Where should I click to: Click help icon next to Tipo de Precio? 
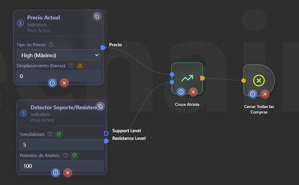[x=51, y=45]
